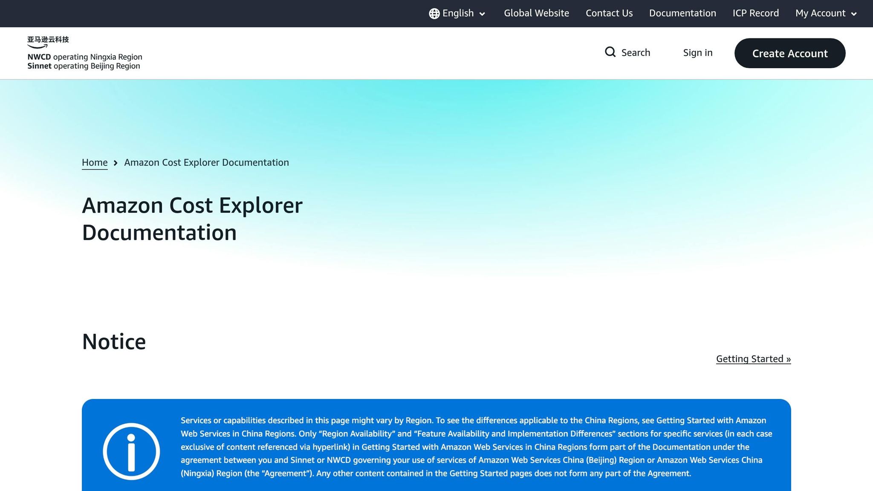Viewport: 873px width, 491px height.
Task: Expand the My Account menu
Action: click(x=826, y=13)
